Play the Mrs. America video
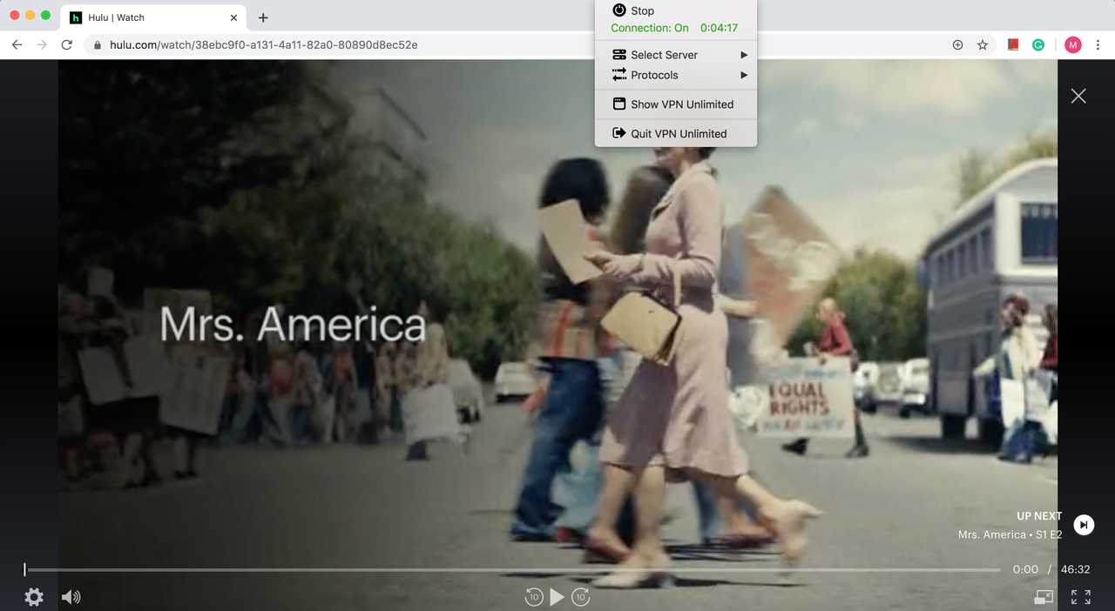 pos(557,597)
